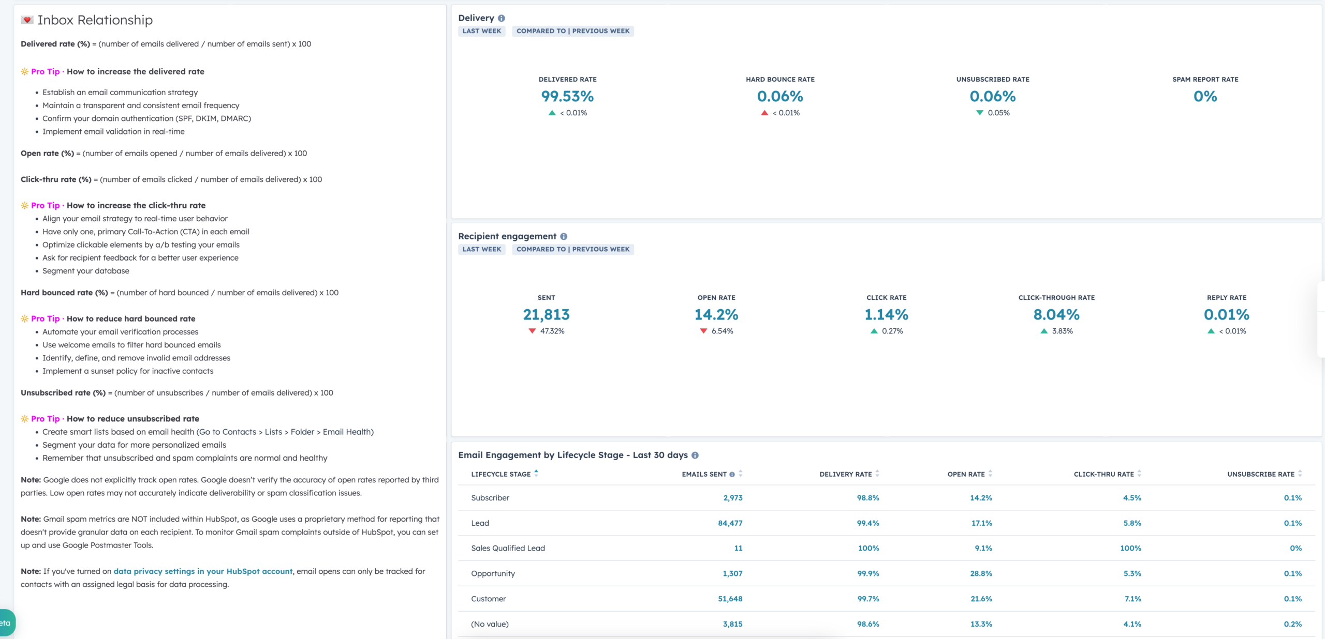Viewport: 1325px width, 639px height.
Task: Sort table by Delivery Rate arrows
Action: (x=877, y=474)
